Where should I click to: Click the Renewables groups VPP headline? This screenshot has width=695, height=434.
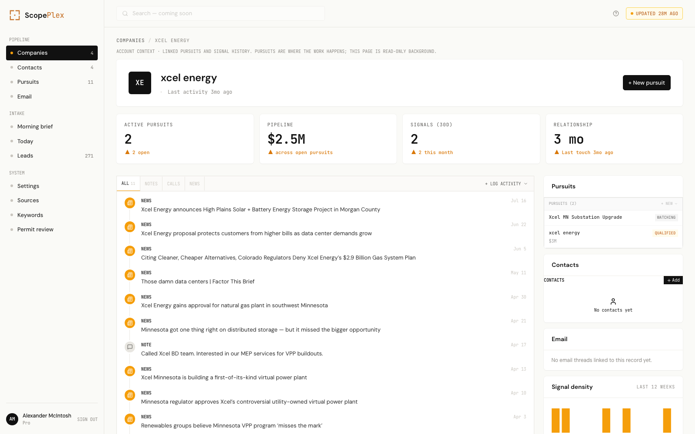232,426
